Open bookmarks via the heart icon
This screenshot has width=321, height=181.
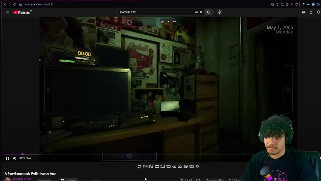point(297,4)
